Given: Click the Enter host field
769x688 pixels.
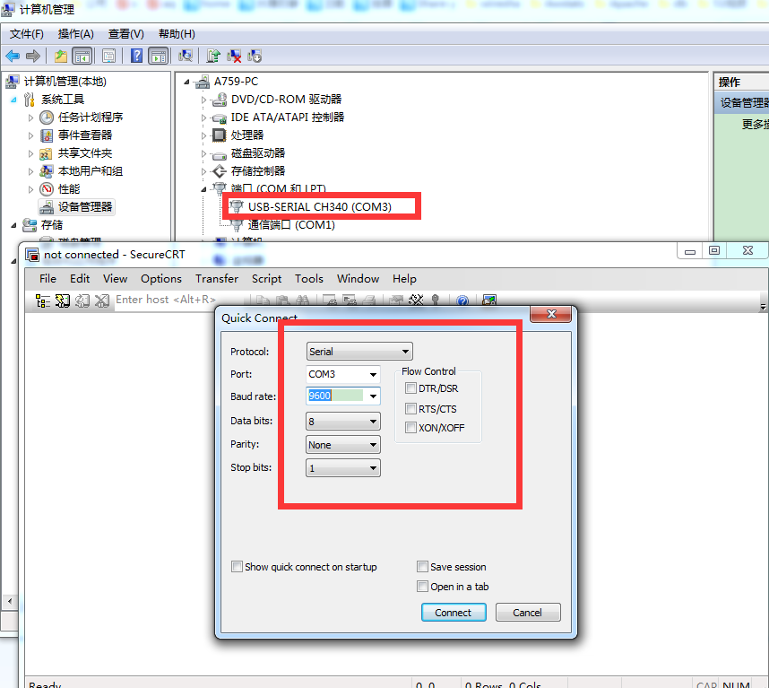Looking at the screenshot, I should click(179, 300).
